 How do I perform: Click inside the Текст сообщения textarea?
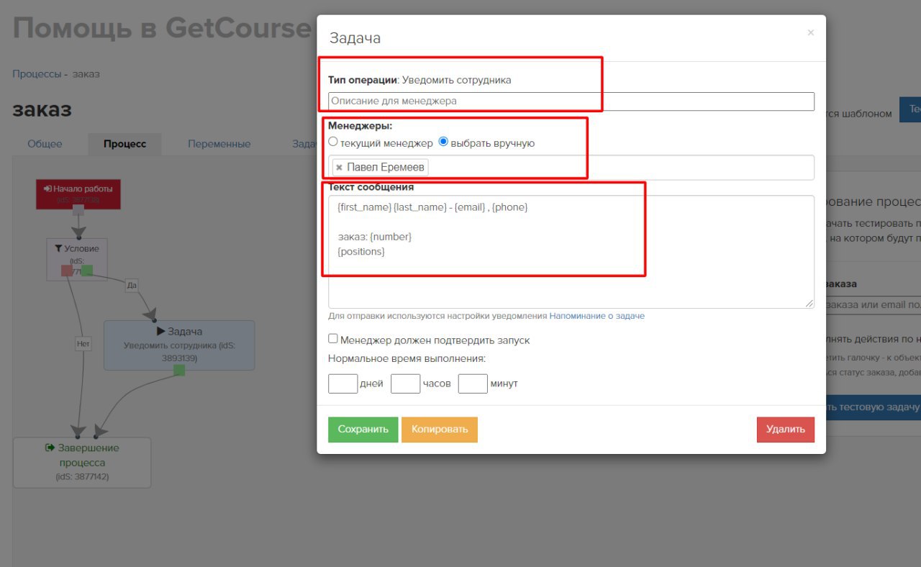point(571,252)
